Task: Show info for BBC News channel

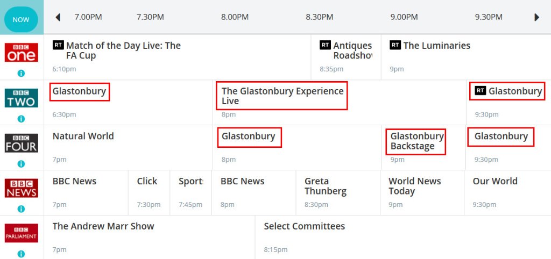Action: tap(22, 209)
